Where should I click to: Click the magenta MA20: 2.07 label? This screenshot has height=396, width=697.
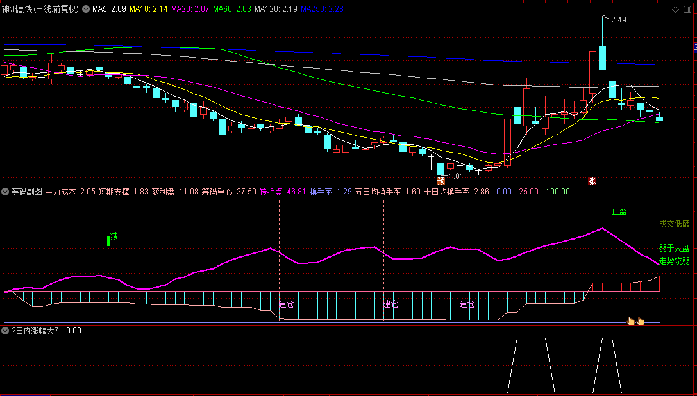click(190, 9)
